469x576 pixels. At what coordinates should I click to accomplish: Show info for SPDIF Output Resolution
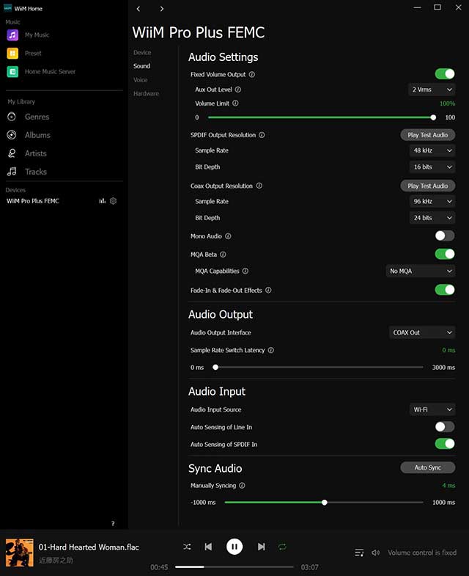tap(262, 135)
